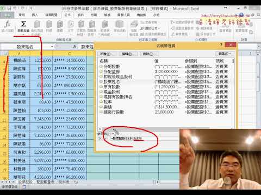
Task: Click the Refers To formula input field
Action: pyautogui.click(x=145, y=139)
